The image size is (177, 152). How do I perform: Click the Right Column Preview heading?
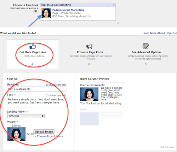(95, 79)
